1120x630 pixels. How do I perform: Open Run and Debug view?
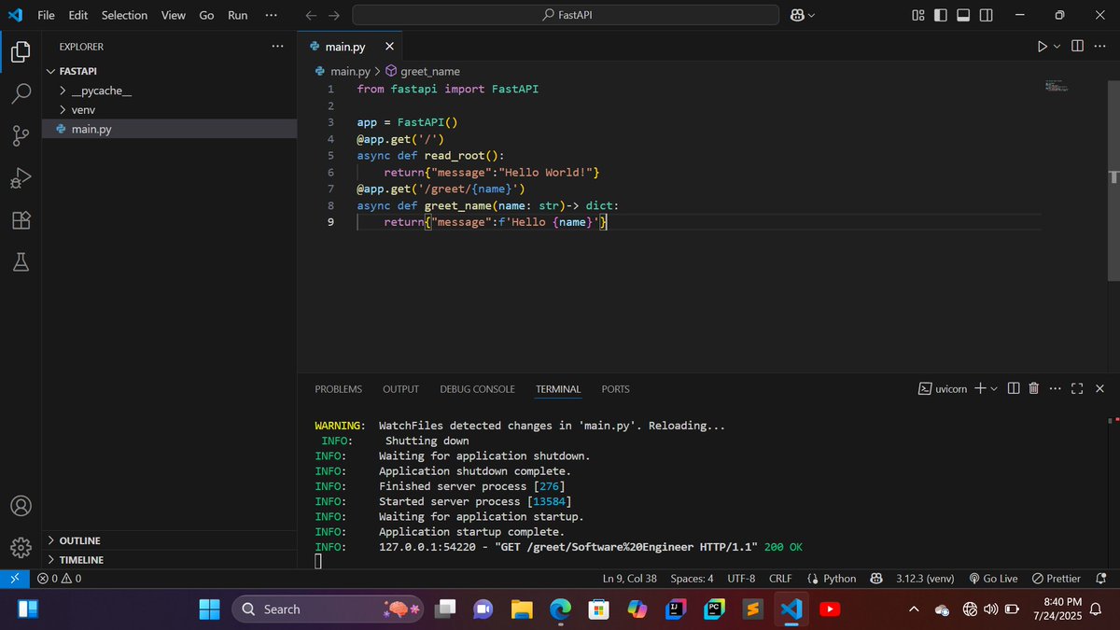[x=21, y=178]
